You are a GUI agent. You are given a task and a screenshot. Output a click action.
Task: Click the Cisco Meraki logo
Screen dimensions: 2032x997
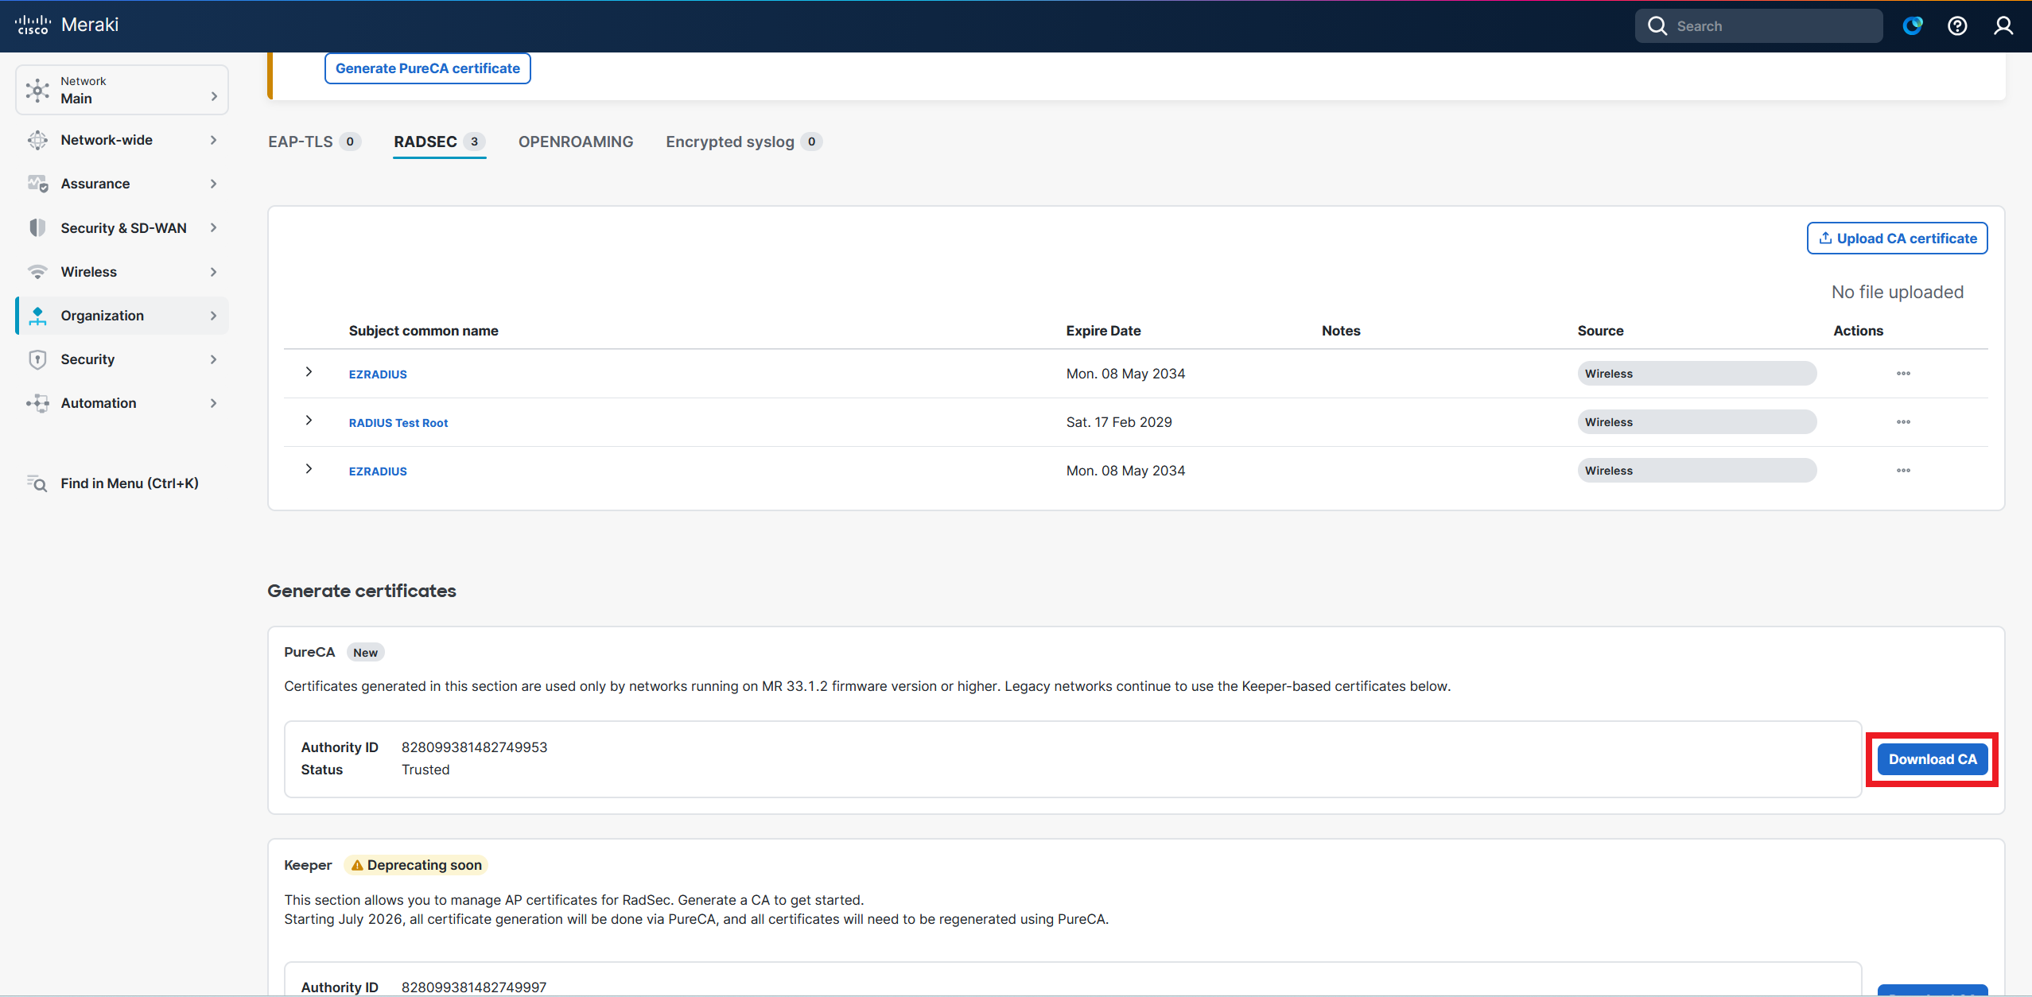coord(67,25)
